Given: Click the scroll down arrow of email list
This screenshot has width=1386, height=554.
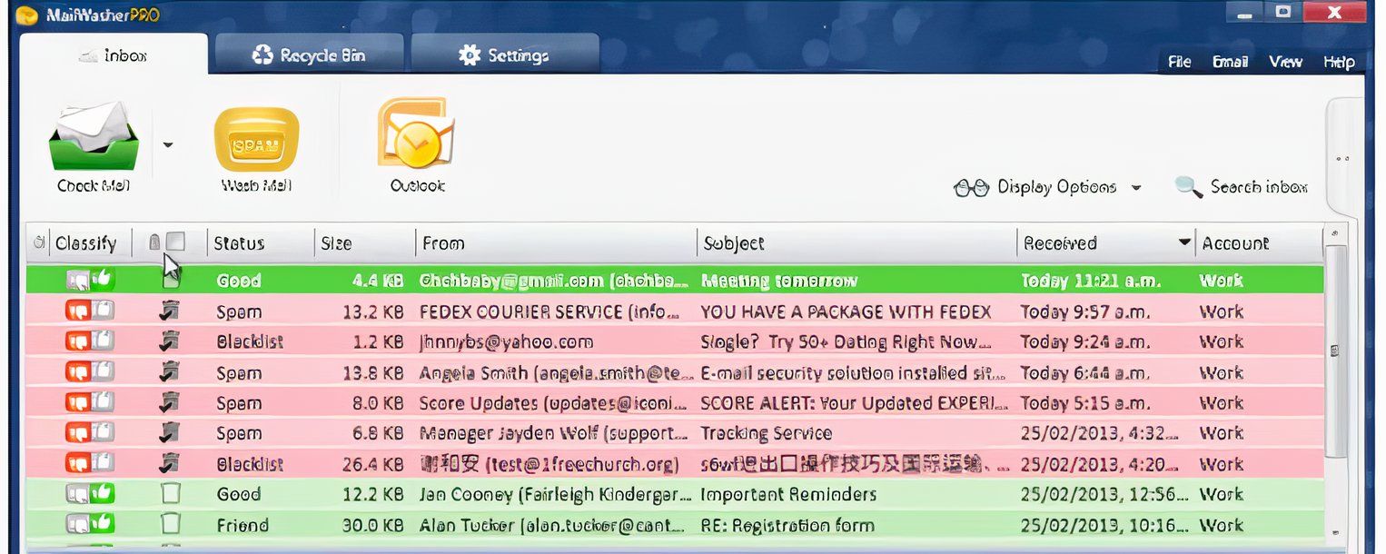Looking at the screenshot, I should click(1334, 533).
